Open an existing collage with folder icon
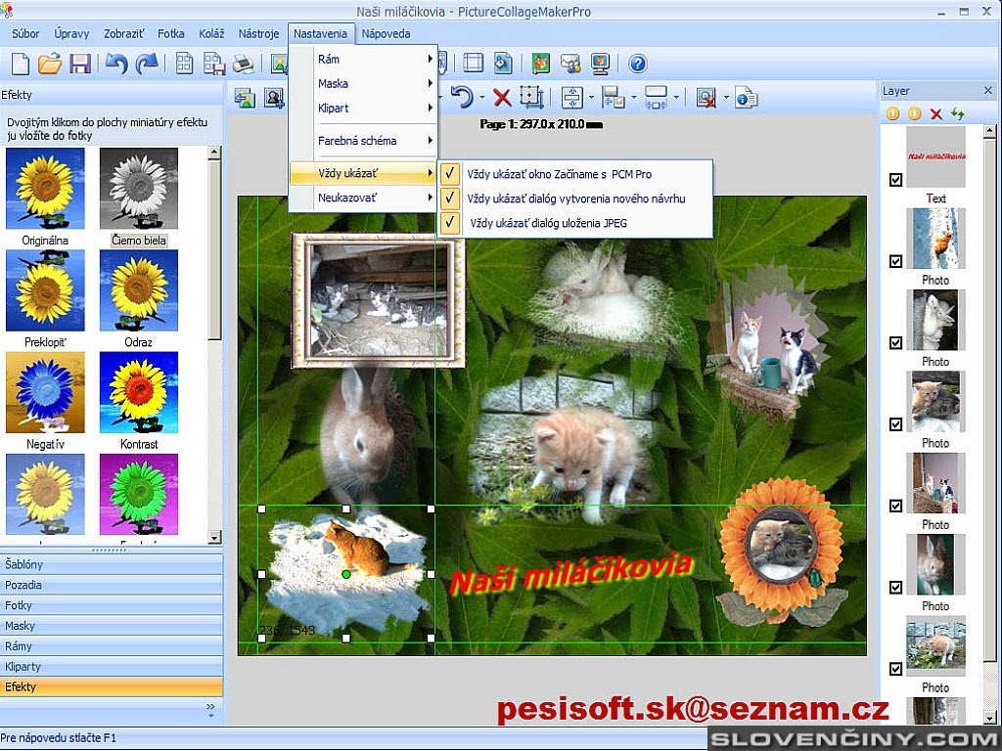The image size is (1002, 751). coord(50,64)
